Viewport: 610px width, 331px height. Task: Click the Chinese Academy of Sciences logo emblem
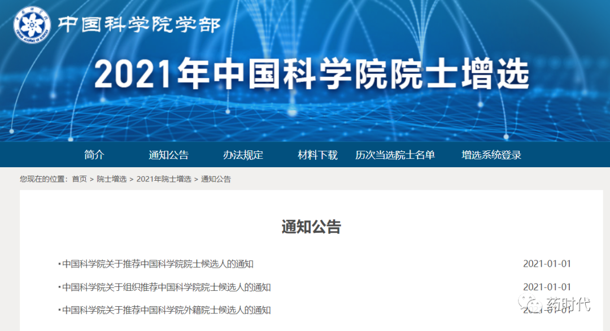pyautogui.click(x=32, y=24)
